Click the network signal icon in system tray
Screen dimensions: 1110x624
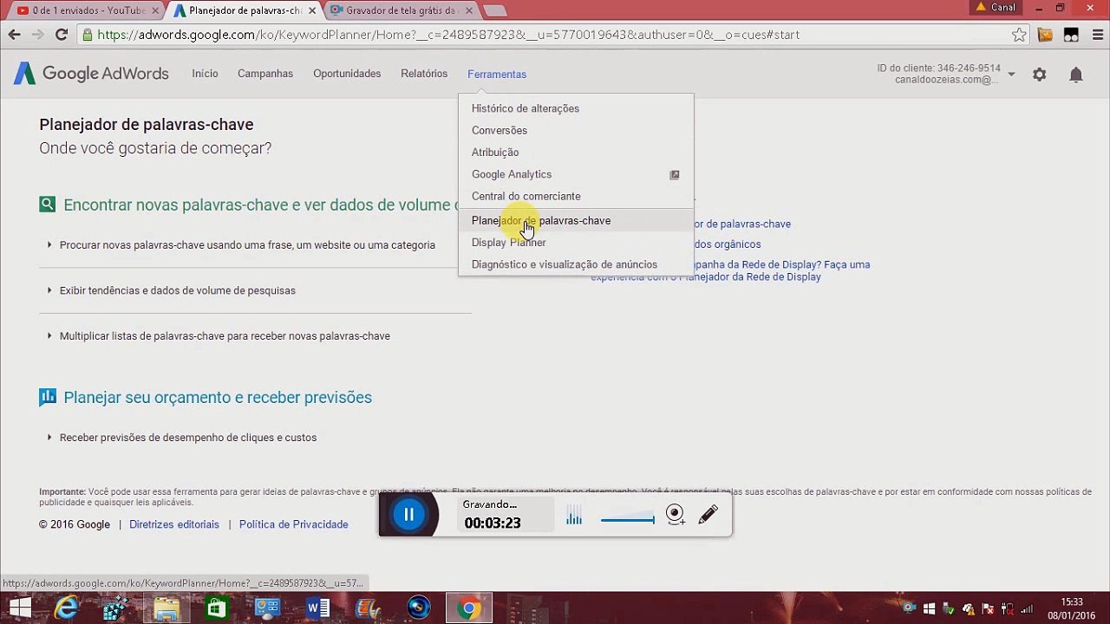coord(1027,608)
